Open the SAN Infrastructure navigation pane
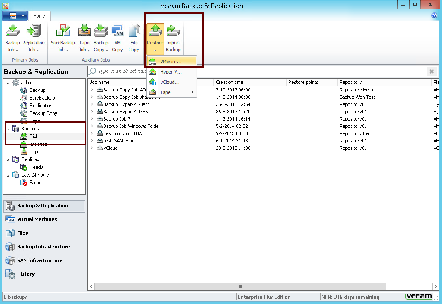442x304 pixels. pos(44,260)
